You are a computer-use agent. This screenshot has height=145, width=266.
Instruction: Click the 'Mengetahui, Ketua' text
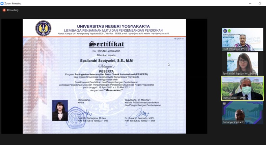[84, 101]
